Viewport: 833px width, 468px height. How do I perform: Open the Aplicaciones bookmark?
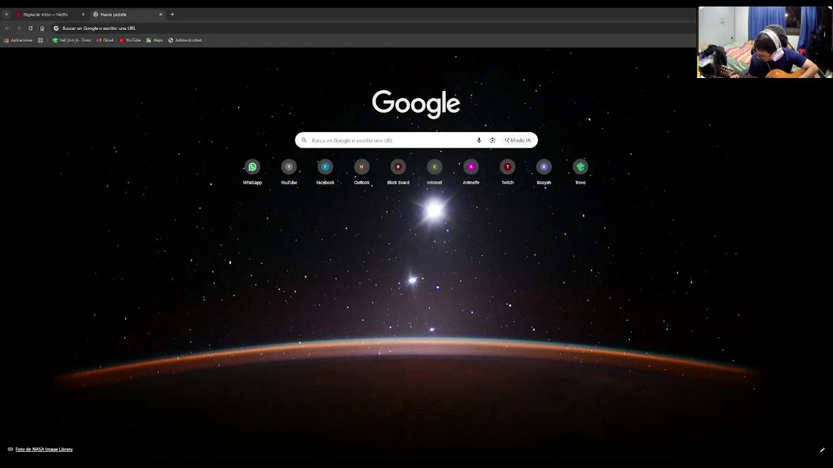point(18,40)
